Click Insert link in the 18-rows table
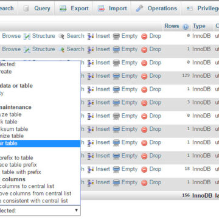Image resolution: width=219 pixels, height=219 pixels. (x=103, y=169)
